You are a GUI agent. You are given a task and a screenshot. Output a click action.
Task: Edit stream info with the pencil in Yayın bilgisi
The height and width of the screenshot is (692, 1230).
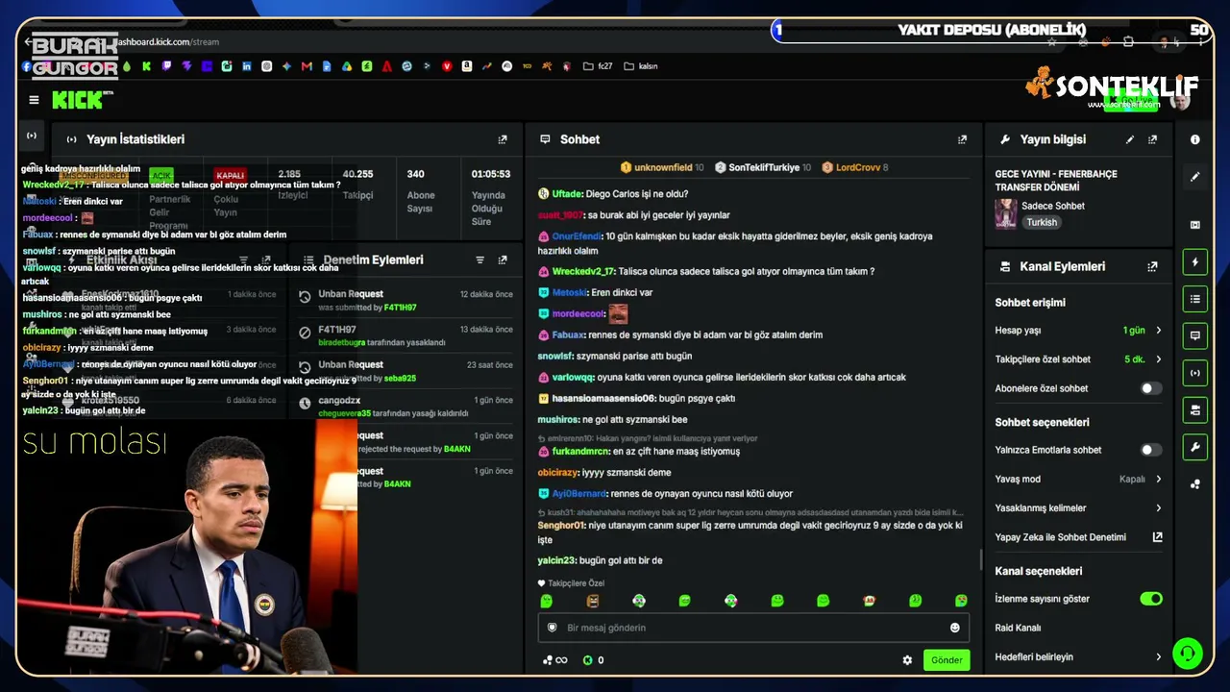[x=1130, y=139]
